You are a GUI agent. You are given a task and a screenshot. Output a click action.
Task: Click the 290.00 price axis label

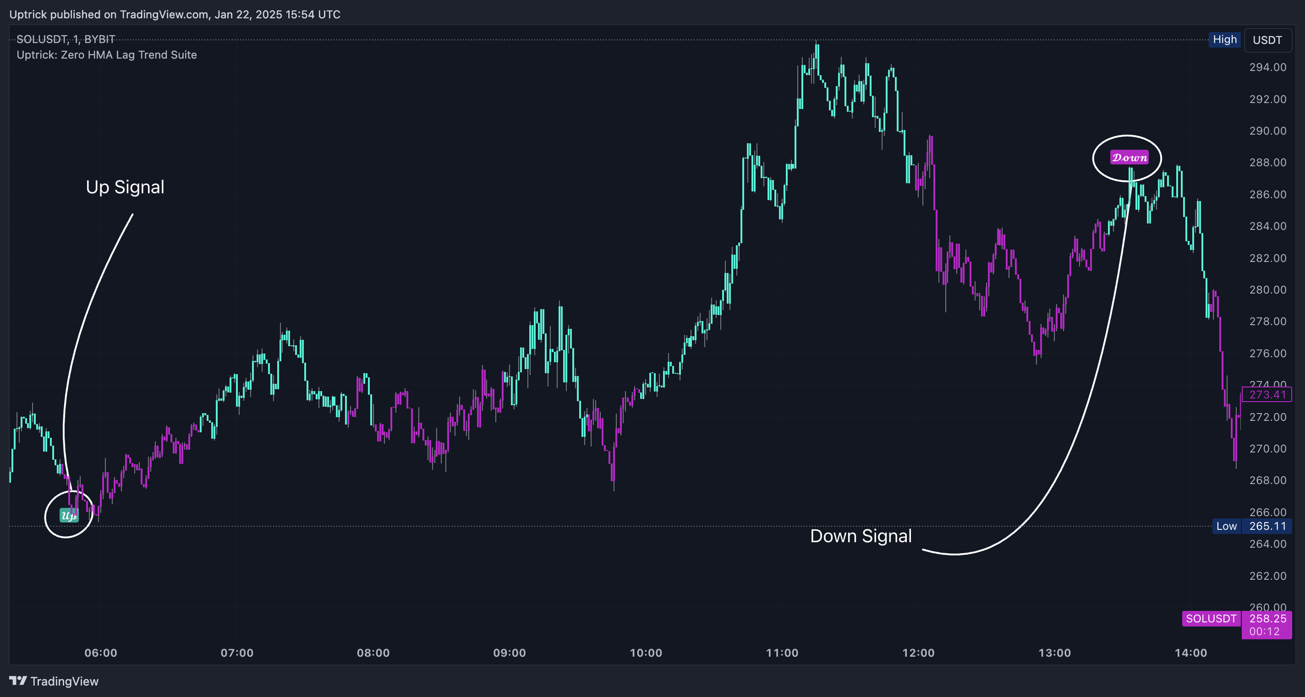tap(1267, 131)
